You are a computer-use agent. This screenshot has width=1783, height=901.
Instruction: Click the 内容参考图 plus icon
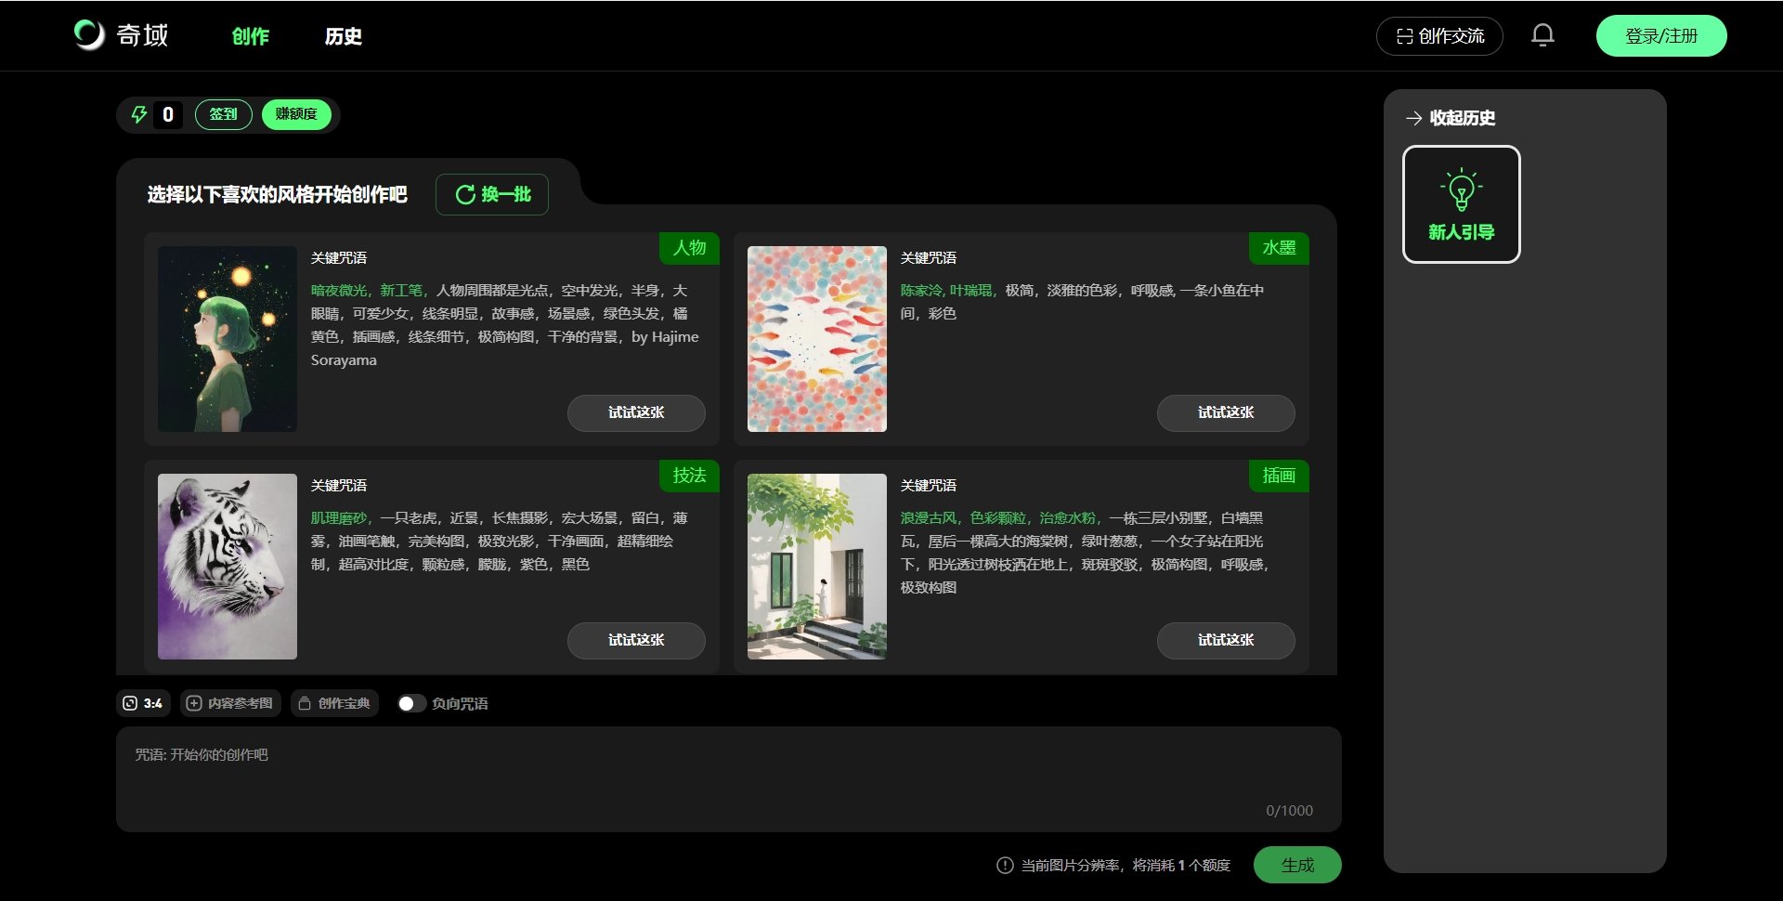pos(192,703)
